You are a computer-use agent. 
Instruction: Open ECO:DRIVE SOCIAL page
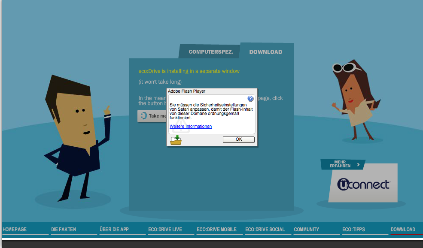click(265, 230)
